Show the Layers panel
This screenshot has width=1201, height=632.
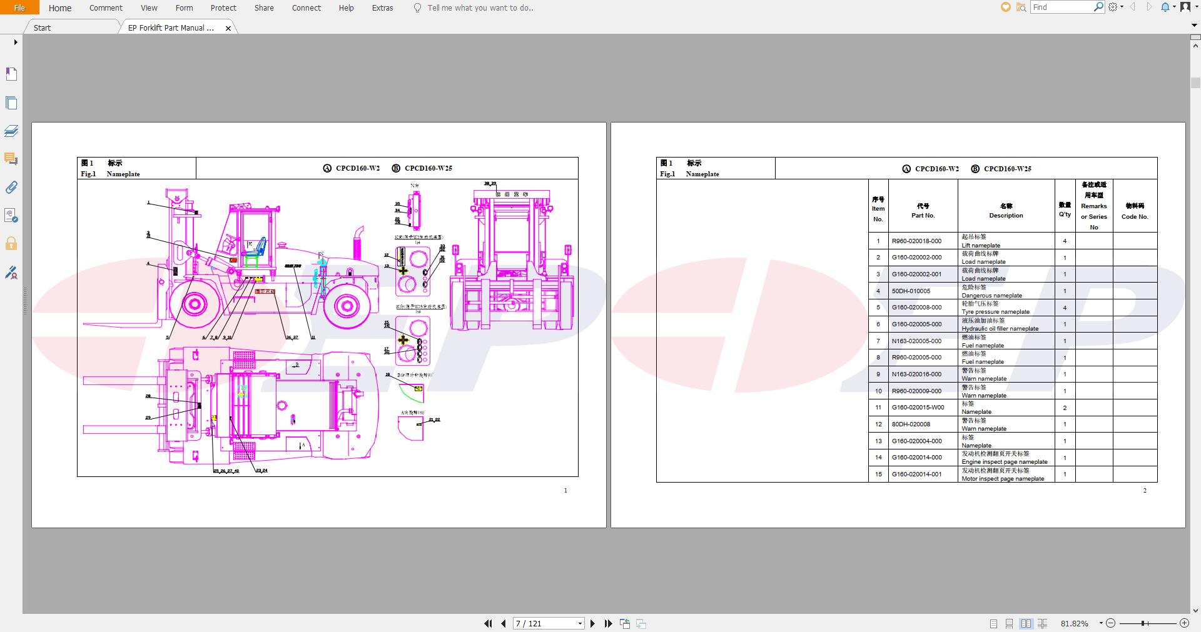pos(11,131)
